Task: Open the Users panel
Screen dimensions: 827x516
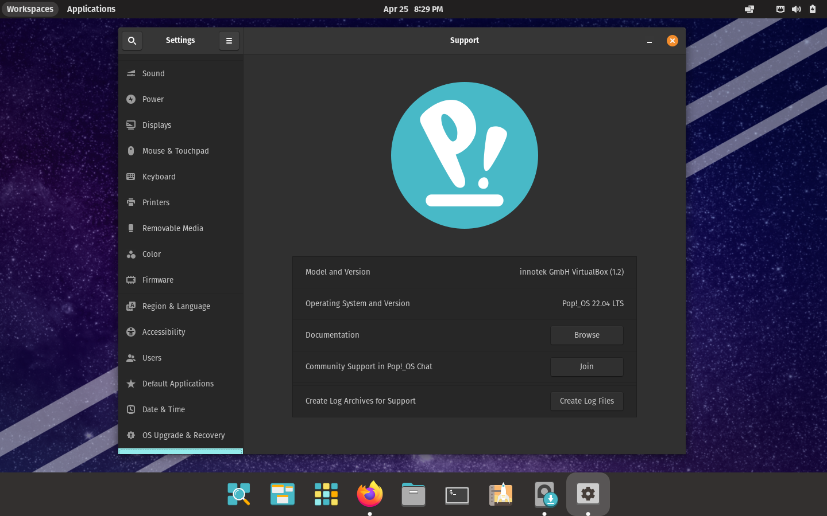Action: (152, 358)
